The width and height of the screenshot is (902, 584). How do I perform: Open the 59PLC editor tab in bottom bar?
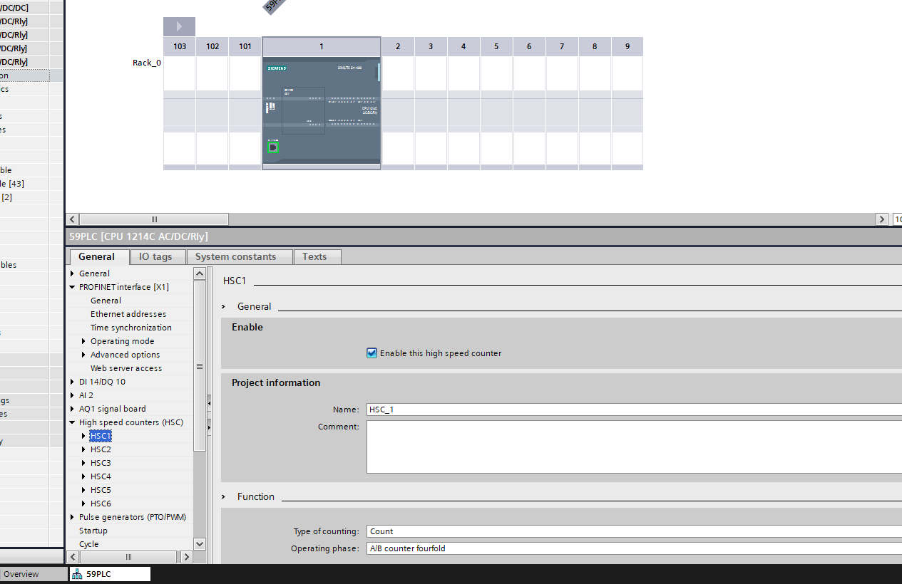pyautogui.click(x=110, y=574)
